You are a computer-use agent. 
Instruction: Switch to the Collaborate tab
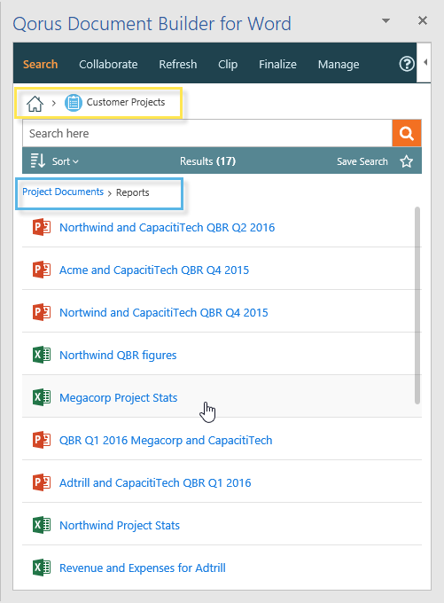108,64
